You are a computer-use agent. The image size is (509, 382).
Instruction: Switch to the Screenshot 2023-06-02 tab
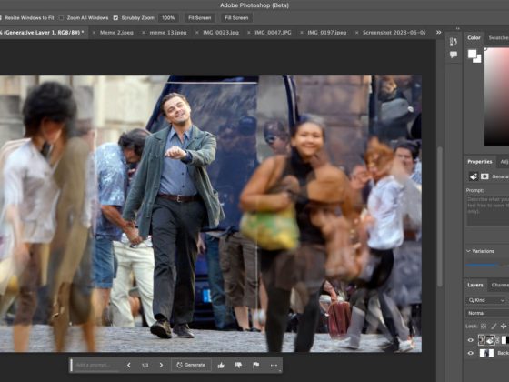coord(394,33)
